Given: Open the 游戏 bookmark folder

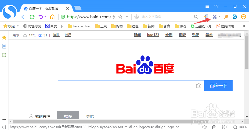Looking at the screenshot, I should coord(180,26).
